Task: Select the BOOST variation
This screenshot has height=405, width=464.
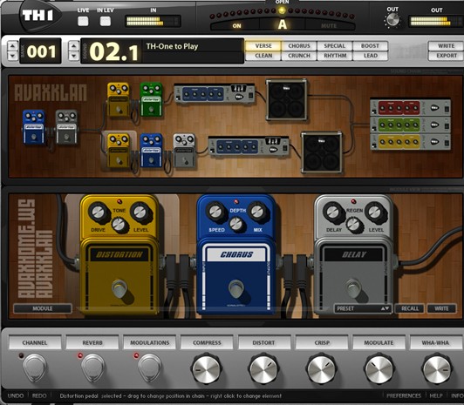Action: [x=370, y=46]
